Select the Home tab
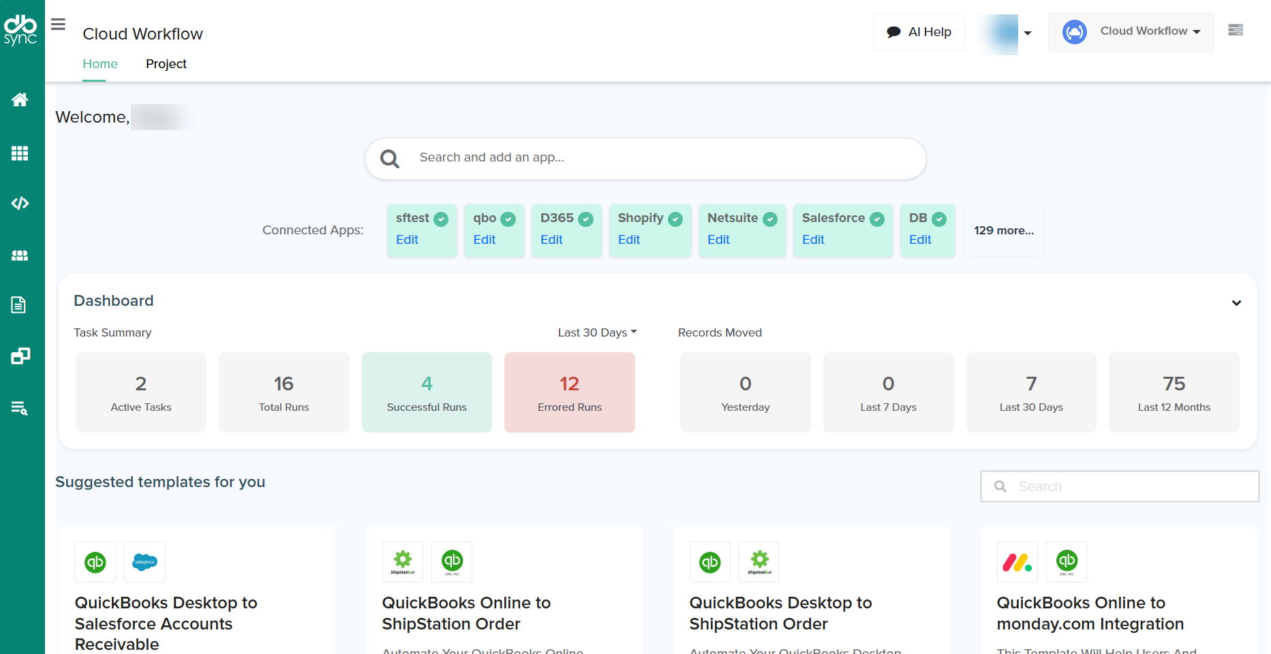The image size is (1271, 654). click(x=100, y=64)
